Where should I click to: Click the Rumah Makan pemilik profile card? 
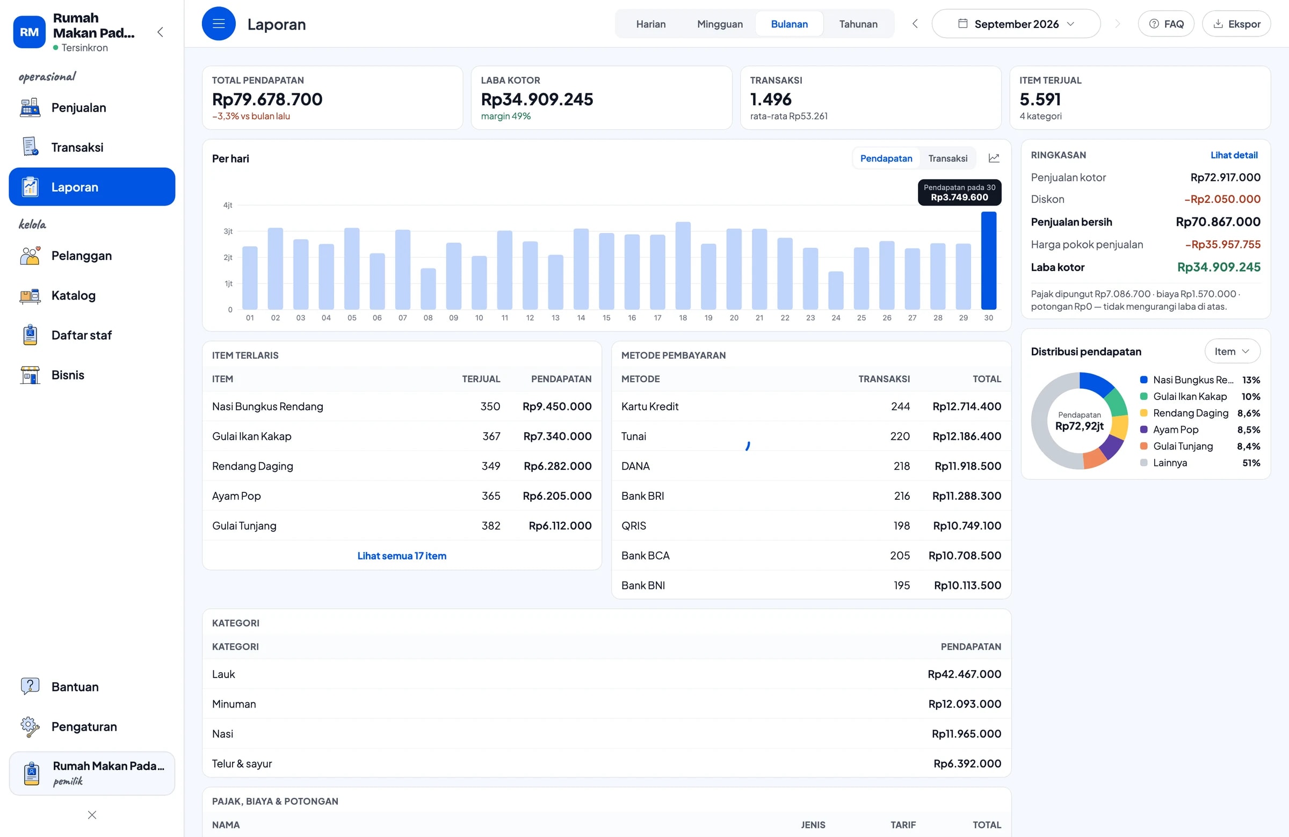point(92,773)
